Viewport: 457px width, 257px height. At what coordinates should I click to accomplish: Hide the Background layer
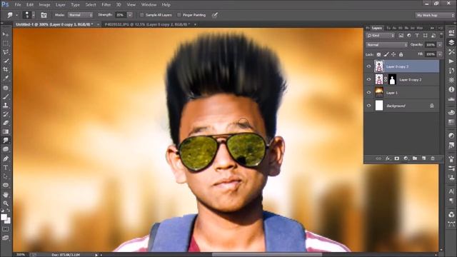pyautogui.click(x=368, y=106)
